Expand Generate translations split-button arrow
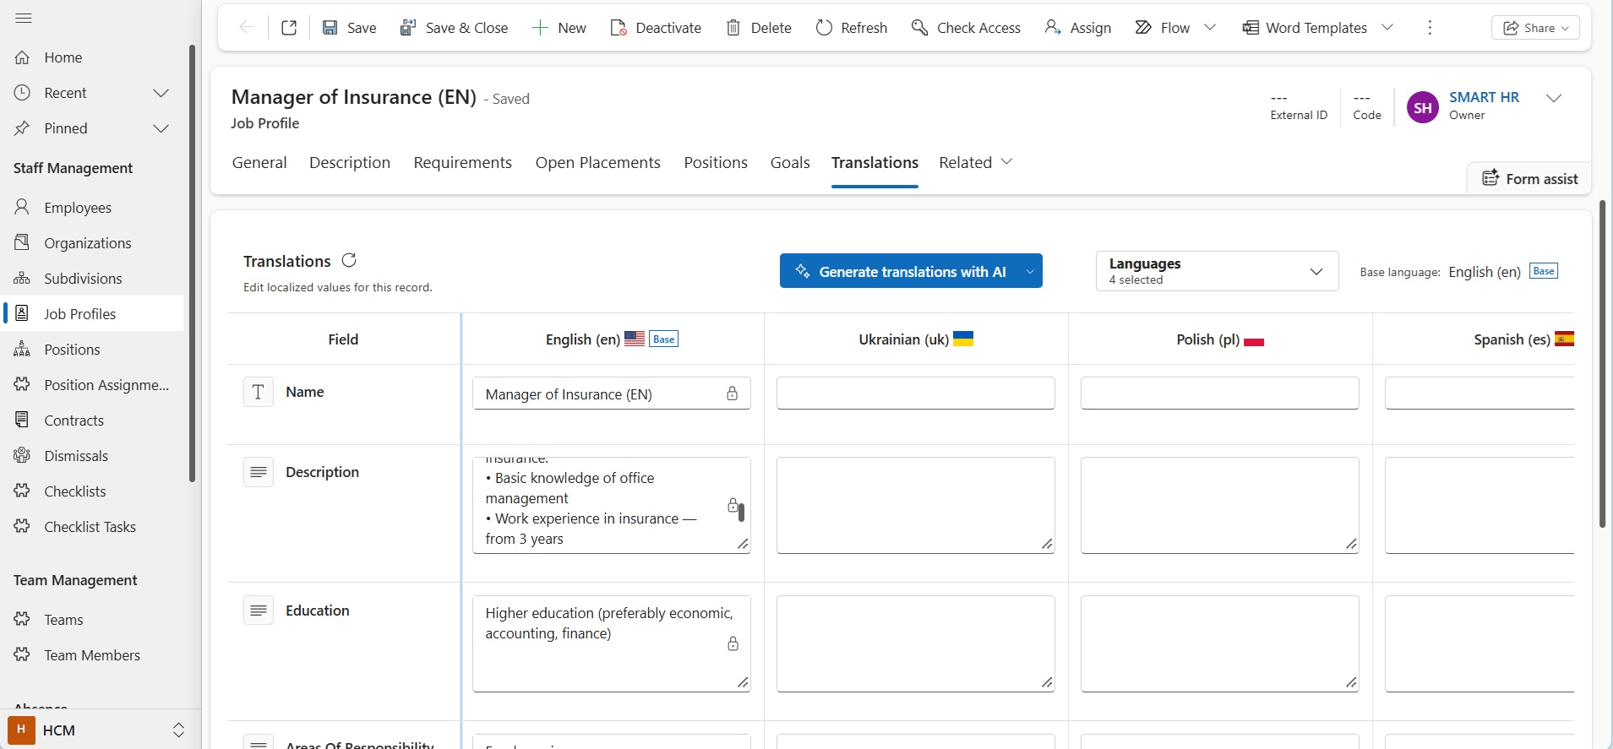 [1029, 271]
